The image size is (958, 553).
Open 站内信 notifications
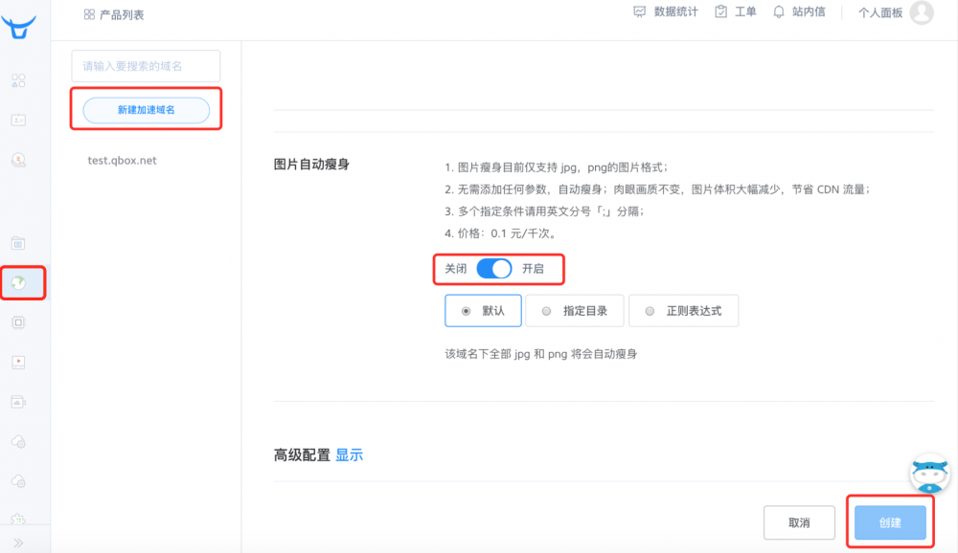pyautogui.click(x=799, y=11)
